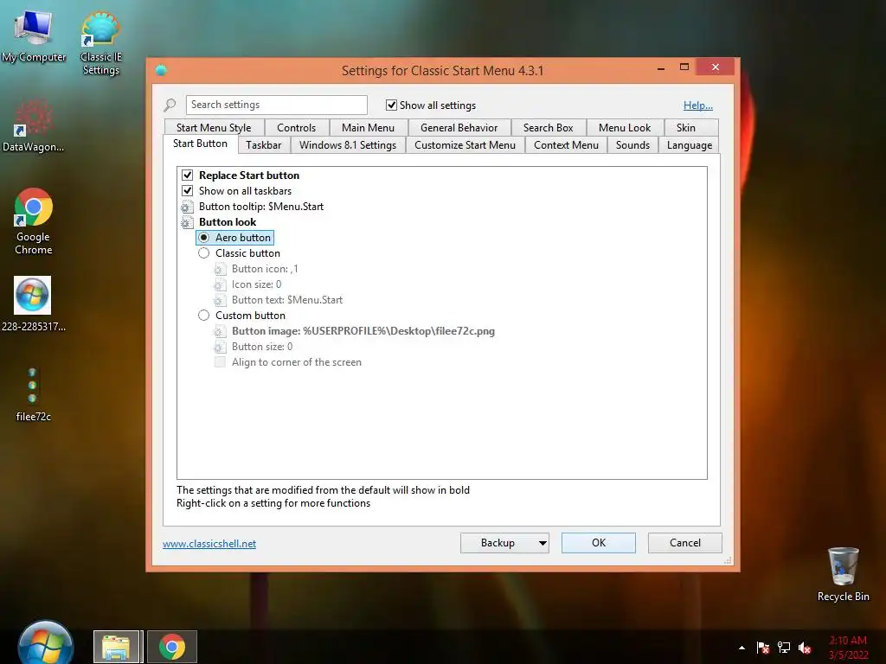Image resolution: width=886 pixels, height=664 pixels.
Task: Switch to the Start Menu Style tab
Action: tap(214, 128)
